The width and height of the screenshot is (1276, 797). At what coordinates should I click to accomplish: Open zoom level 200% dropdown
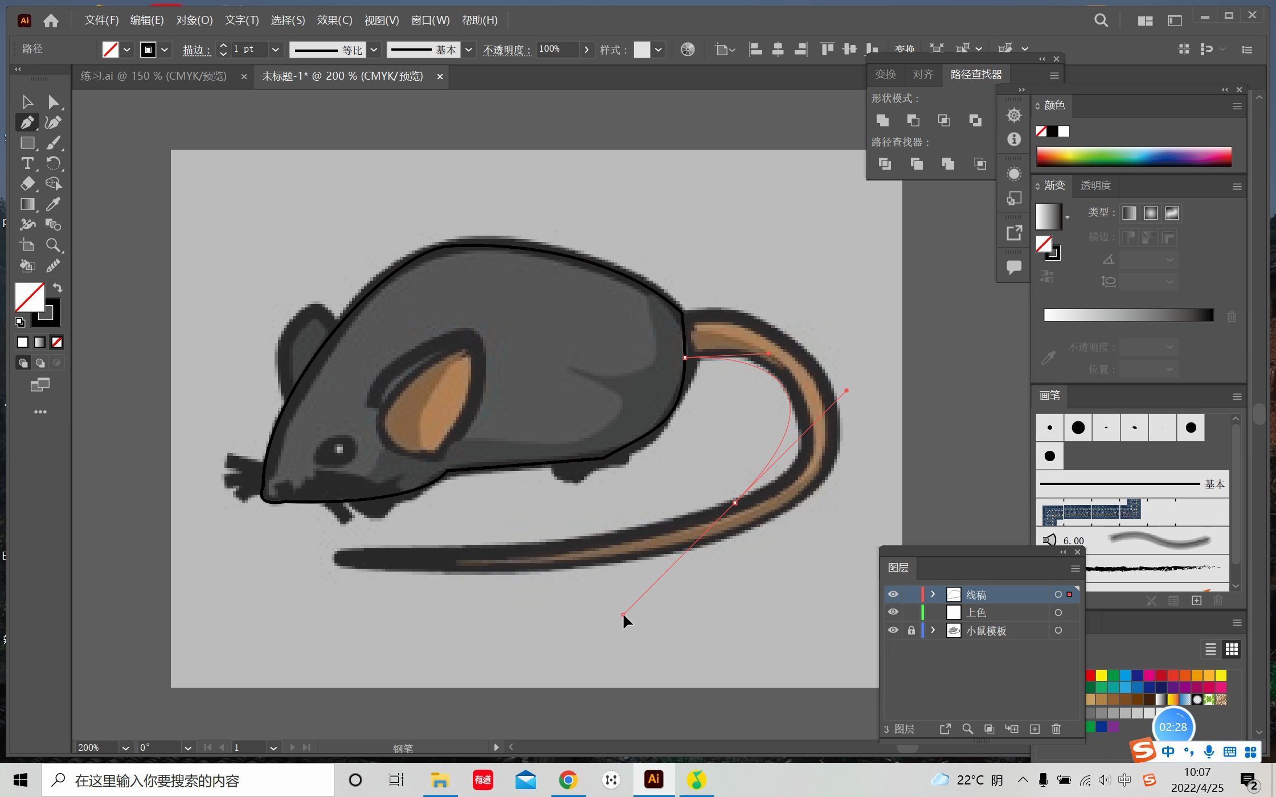pyautogui.click(x=125, y=748)
